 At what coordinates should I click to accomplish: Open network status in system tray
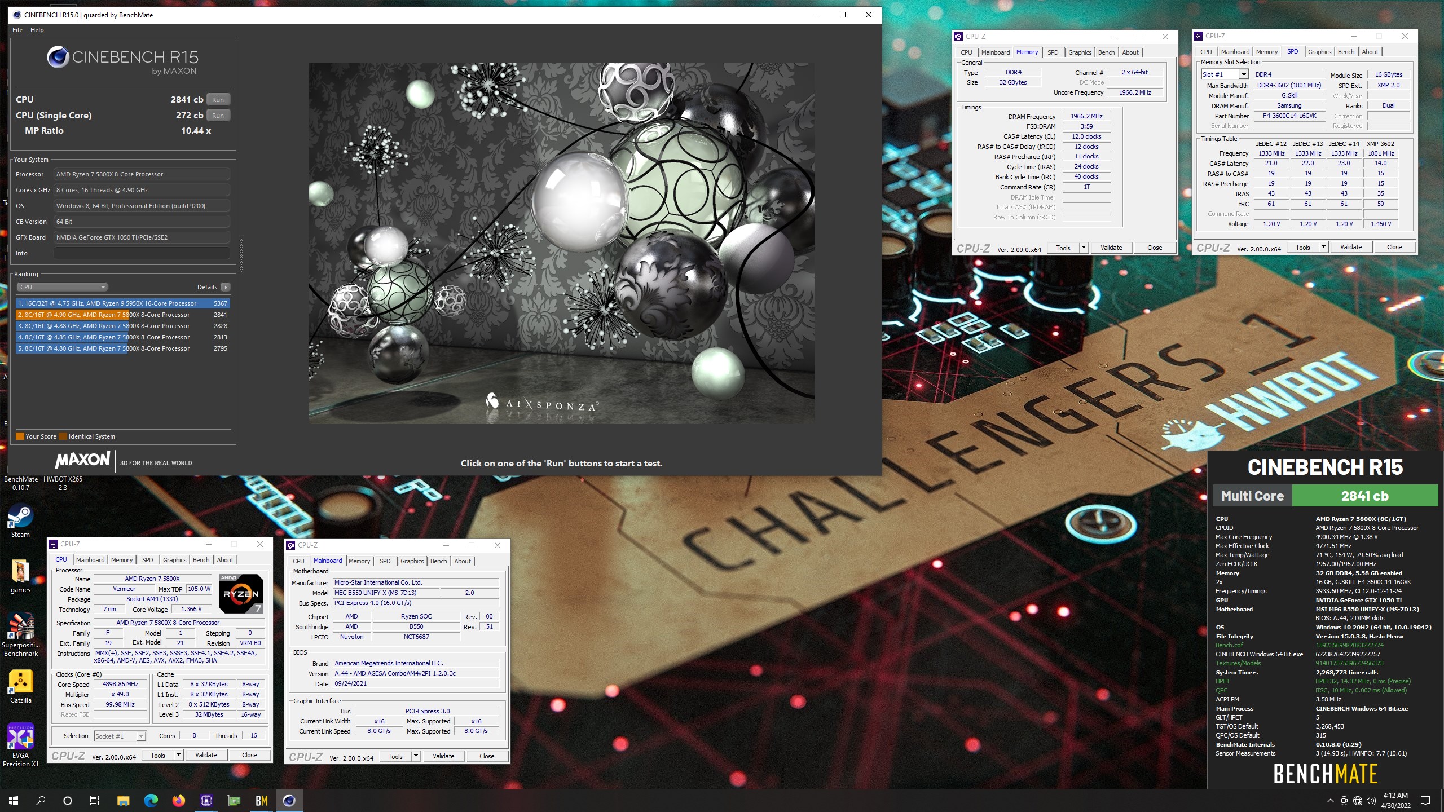1358,801
